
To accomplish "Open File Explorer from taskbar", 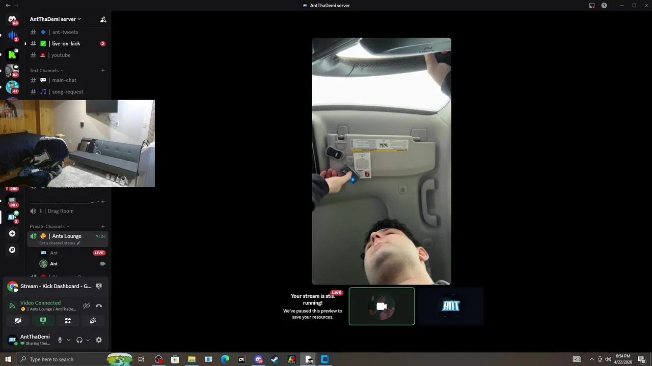I will pos(192,359).
